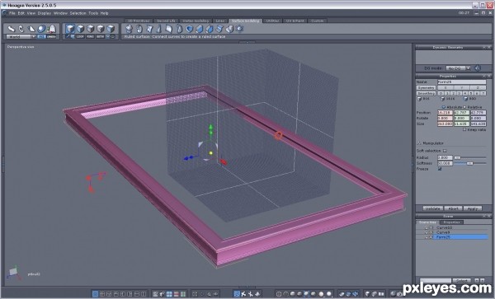Switch to the 3D Primitives tab
The image size is (495, 299).
139,21
